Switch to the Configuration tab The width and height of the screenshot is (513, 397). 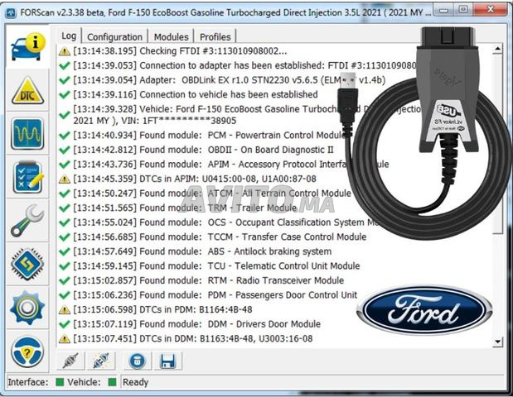115,37
